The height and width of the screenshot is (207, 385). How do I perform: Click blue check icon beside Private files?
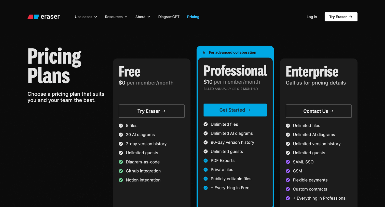[x=206, y=170]
